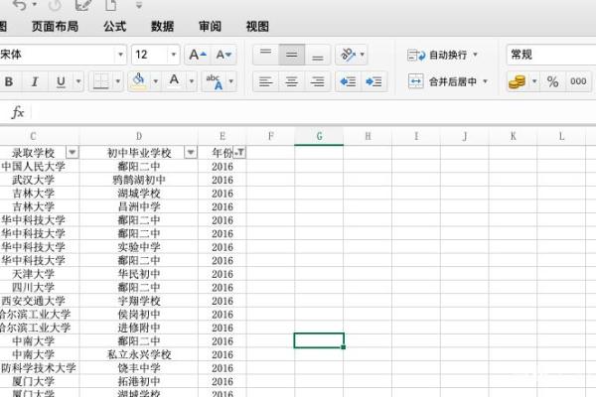The width and height of the screenshot is (596, 397).
Task: Toggle Bold formatting
Action: pyautogui.click(x=9, y=81)
